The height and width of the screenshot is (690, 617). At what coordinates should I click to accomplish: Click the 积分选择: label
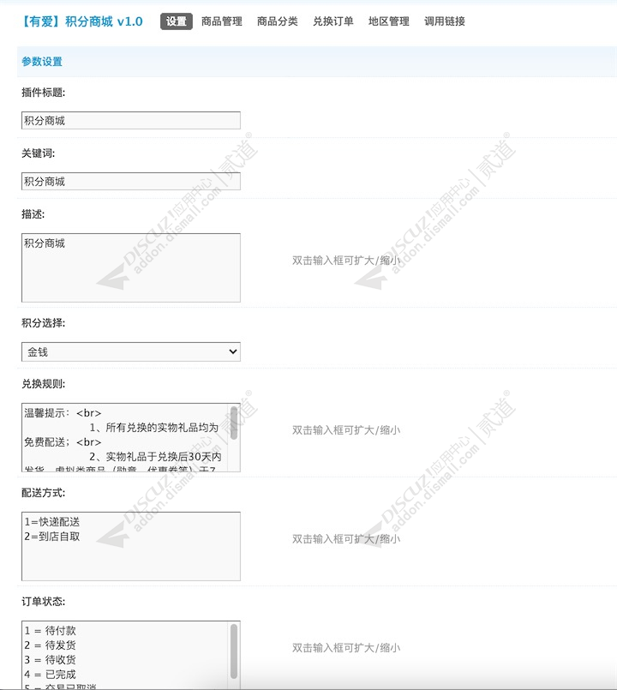(x=43, y=322)
